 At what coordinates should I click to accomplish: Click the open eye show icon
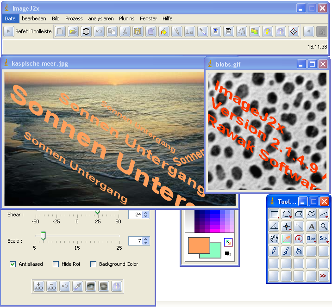91,287
